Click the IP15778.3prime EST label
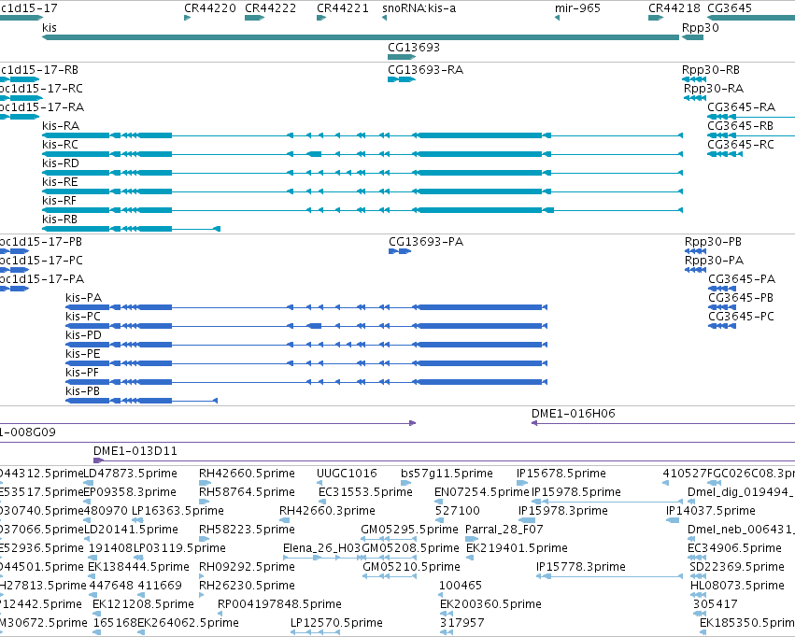This screenshot has height=637, width=795. [x=581, y=567]
